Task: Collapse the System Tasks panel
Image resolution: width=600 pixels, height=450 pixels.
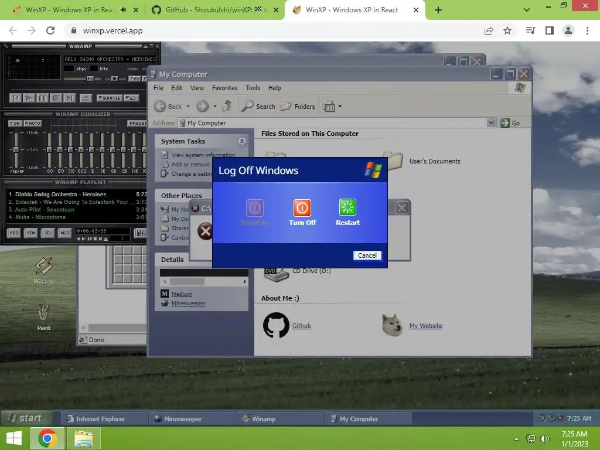Action: [x=242, y=141]
